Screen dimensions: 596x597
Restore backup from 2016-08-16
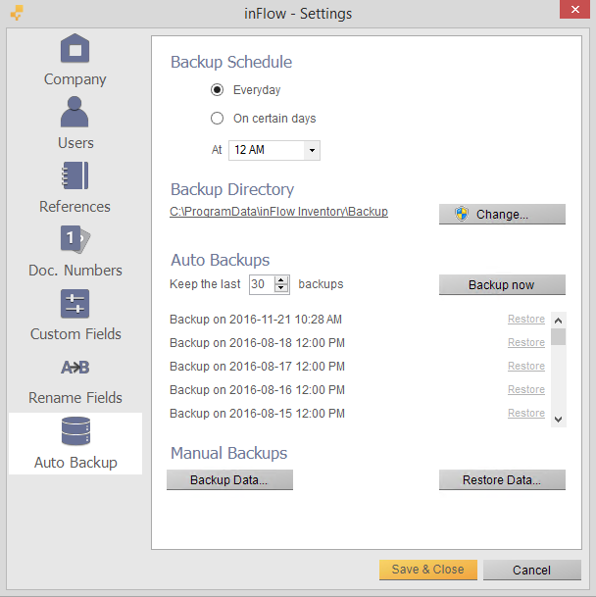[x=526, y=390]
